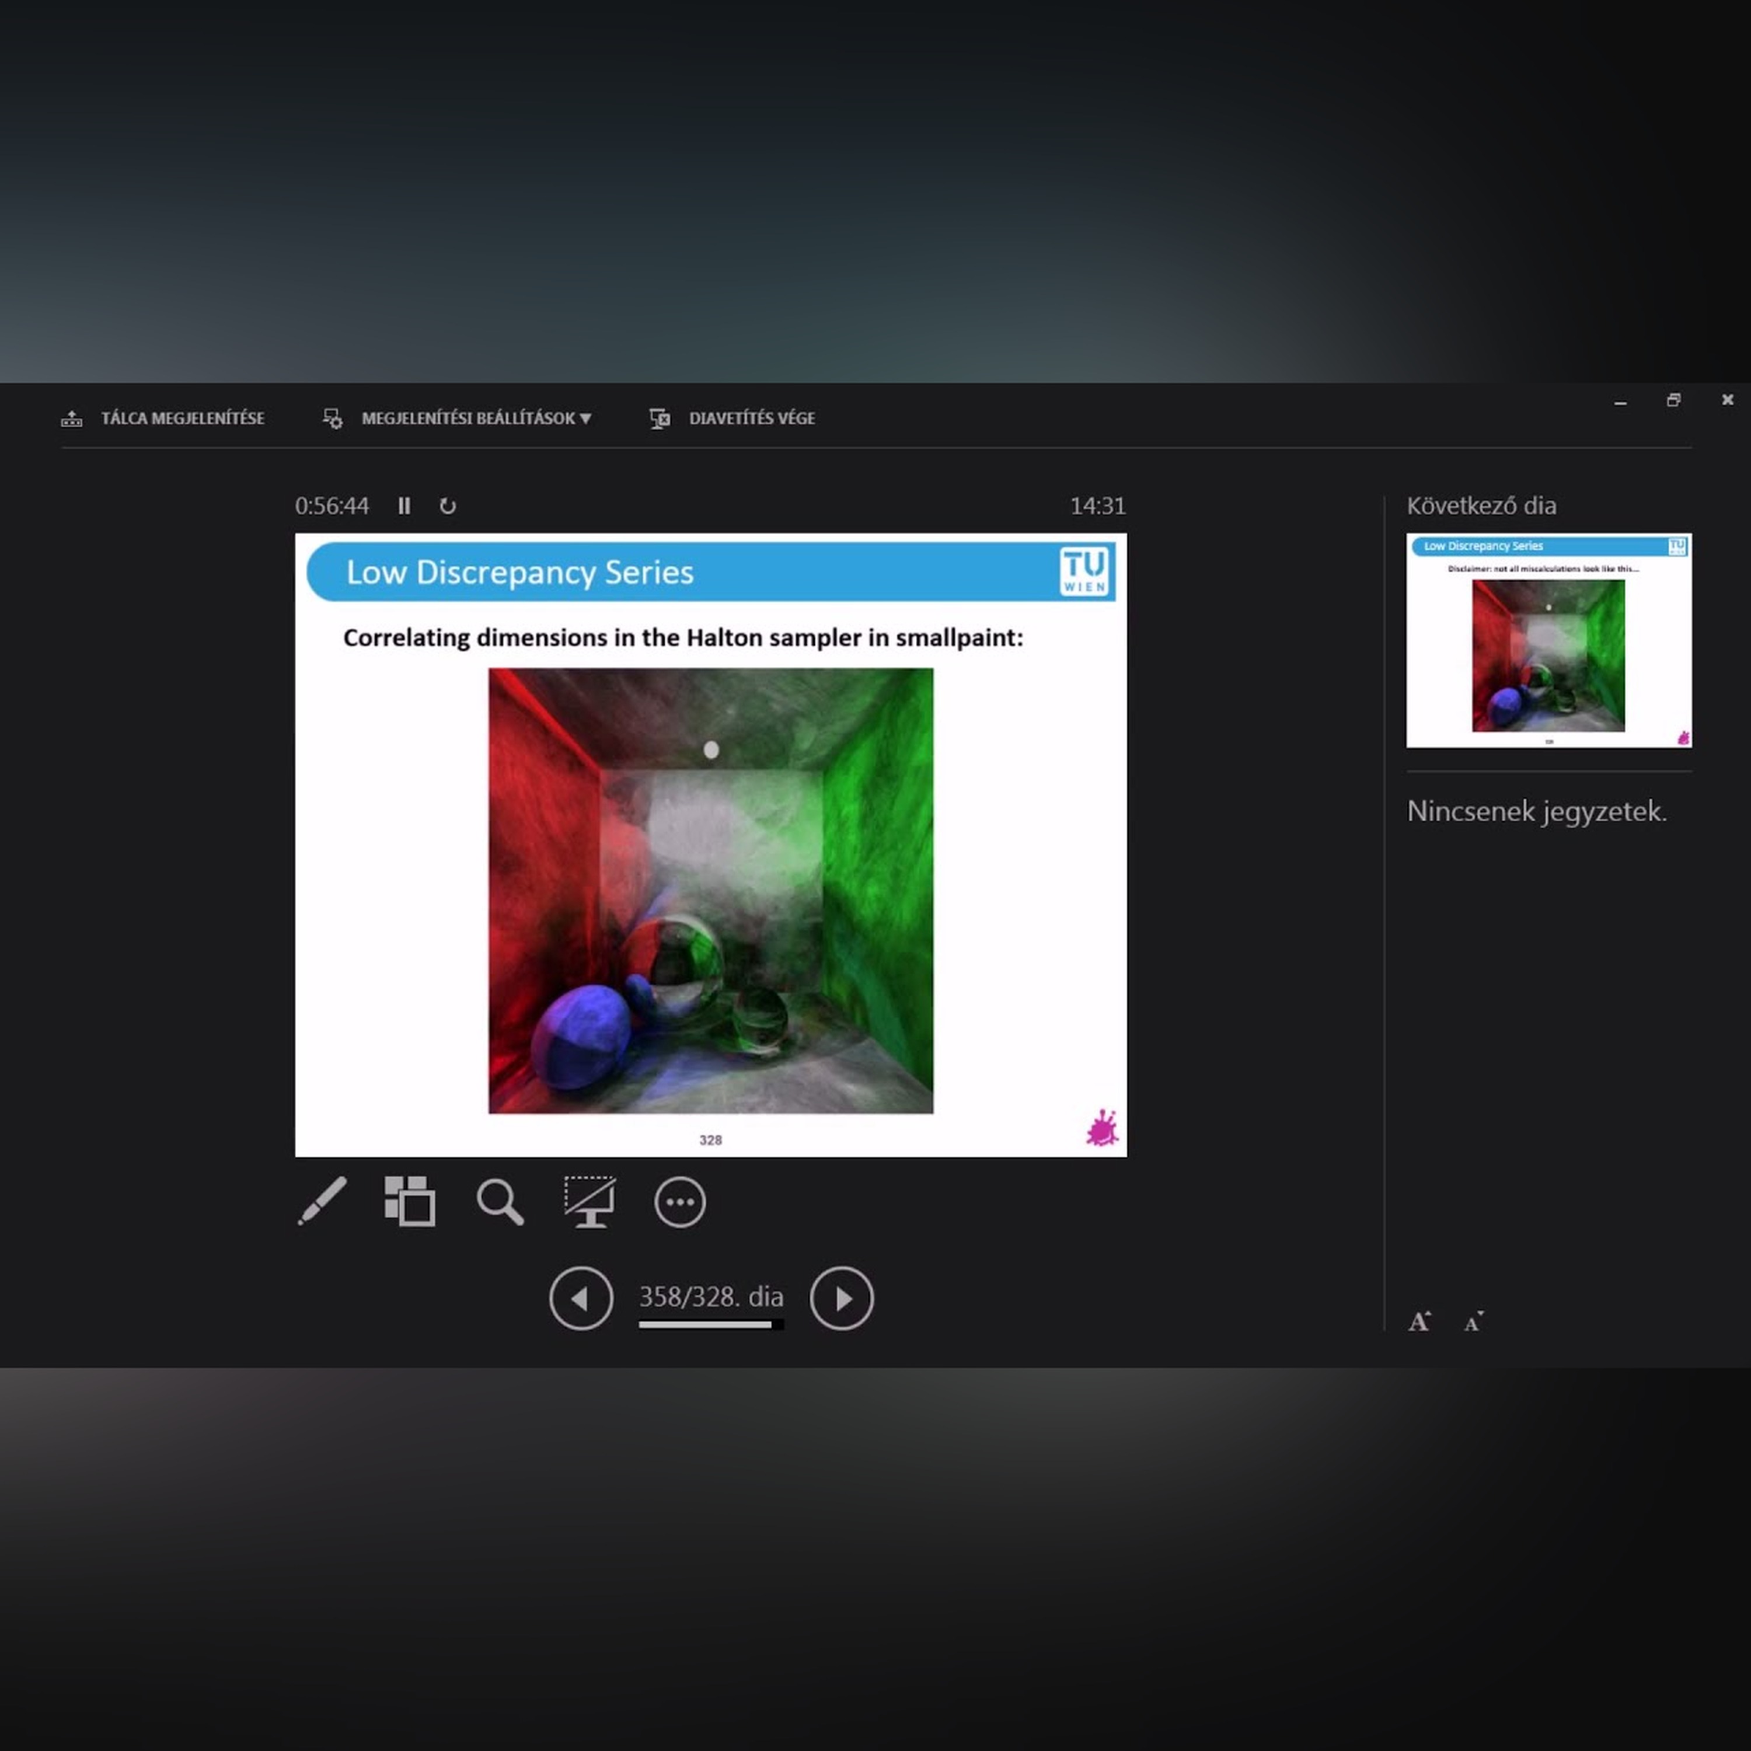Minimize the presenter view window
The height and width of the screenshot is (1751, 1751).
click(1620, 400)
